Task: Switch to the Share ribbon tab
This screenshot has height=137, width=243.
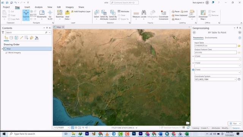Action: pos(81,7)
